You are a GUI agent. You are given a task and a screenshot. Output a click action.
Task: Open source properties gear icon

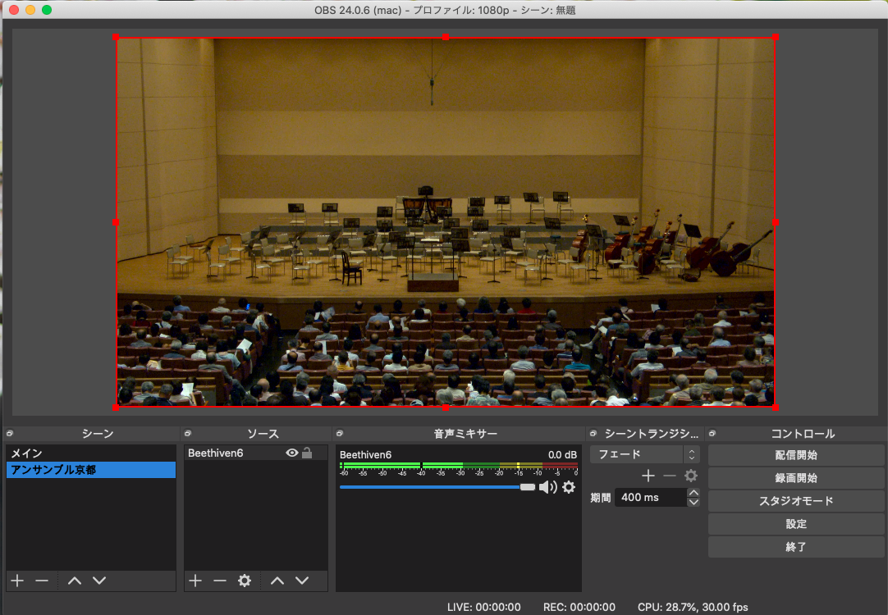click(x=244, y=581)
